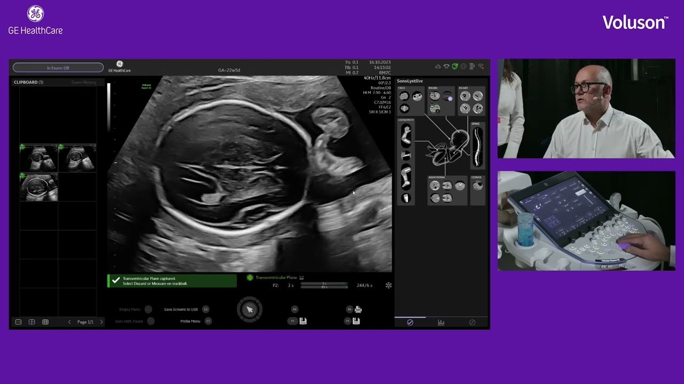Viewport: 684px width, 384px height.
Task: Click the @ email status icon
Action: (463, 67)
